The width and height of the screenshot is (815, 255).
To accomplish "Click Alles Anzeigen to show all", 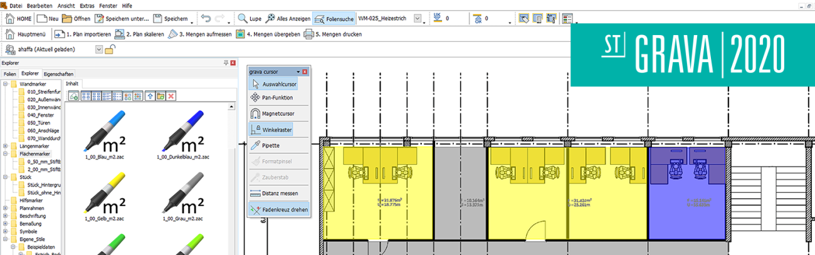I will [x=288, y=19].
